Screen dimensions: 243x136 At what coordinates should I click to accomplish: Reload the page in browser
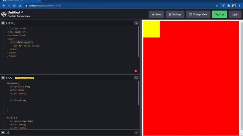tap(14, 6)
